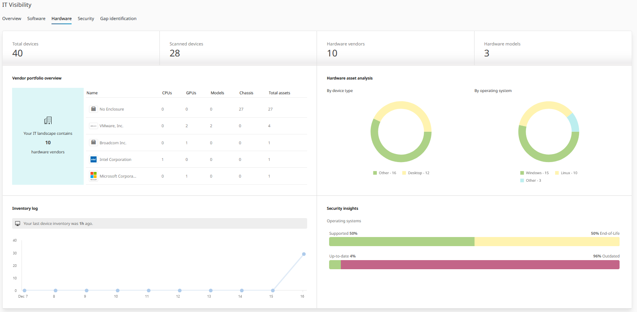Click the Dec 16 data point on inventory chart
The width and height of the screenshot is (637, 312).
pyautogui.click(x=304, y=254)
